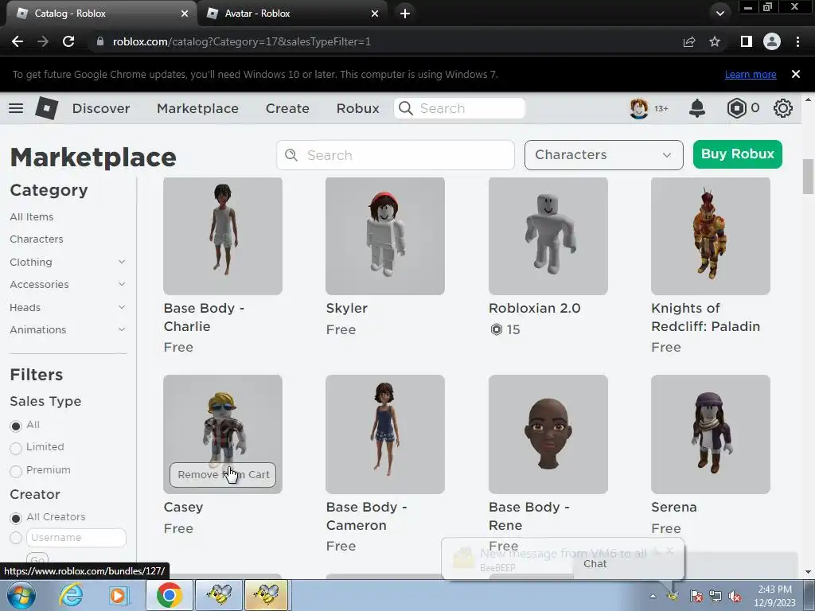The image size is (815, 611).
Task: Go back to previous page
Action: [18, 41]
